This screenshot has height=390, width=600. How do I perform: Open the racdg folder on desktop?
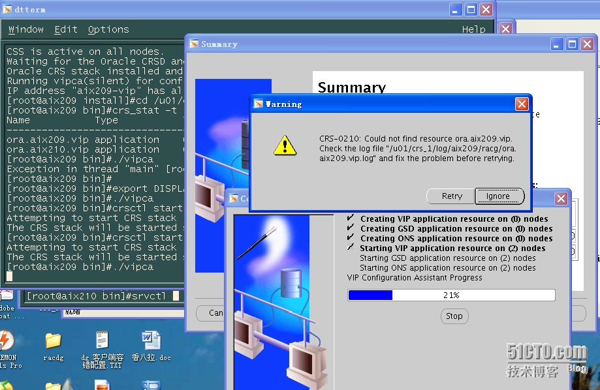53,347
